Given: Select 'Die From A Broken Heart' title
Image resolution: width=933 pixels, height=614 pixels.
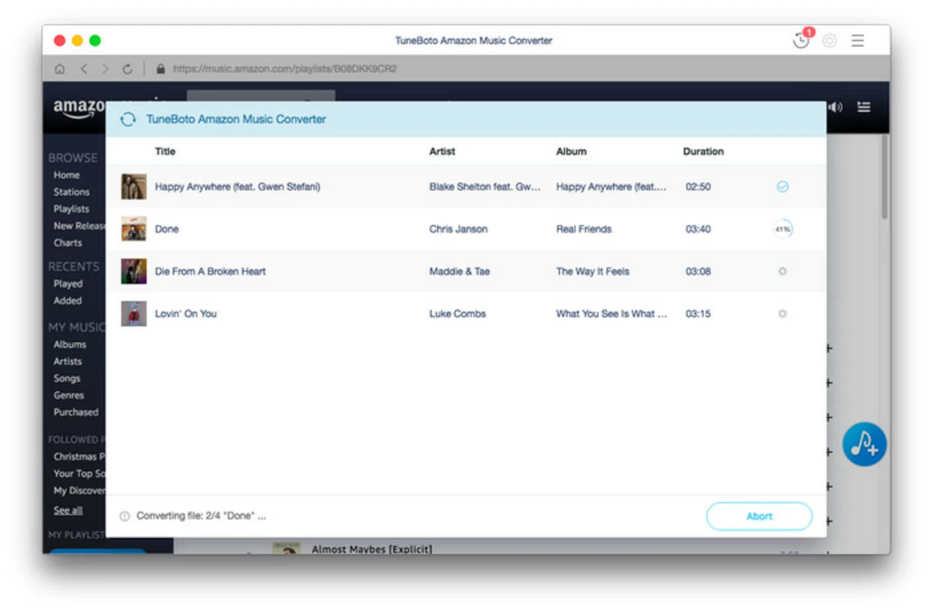Looking at the screenshot, I should (x=210, y=271).
